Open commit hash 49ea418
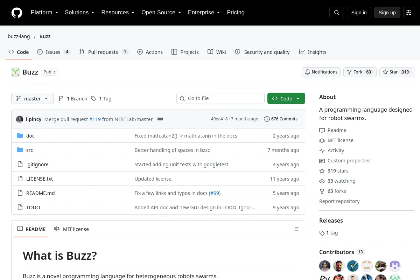 (219, 119)
